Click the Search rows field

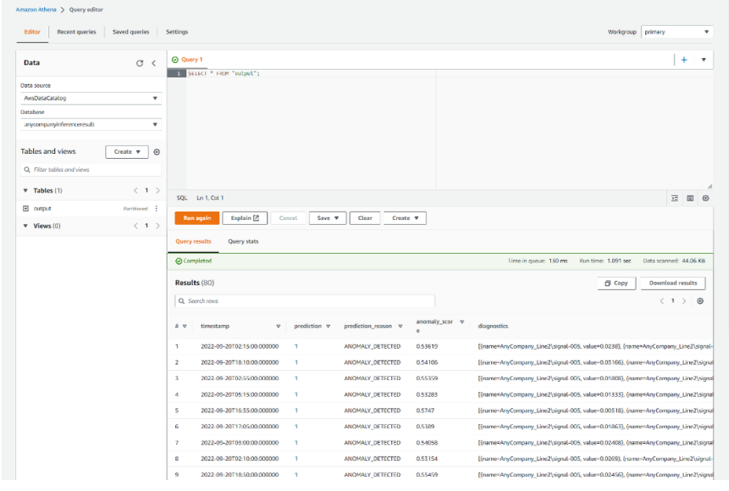coord(305,302)
